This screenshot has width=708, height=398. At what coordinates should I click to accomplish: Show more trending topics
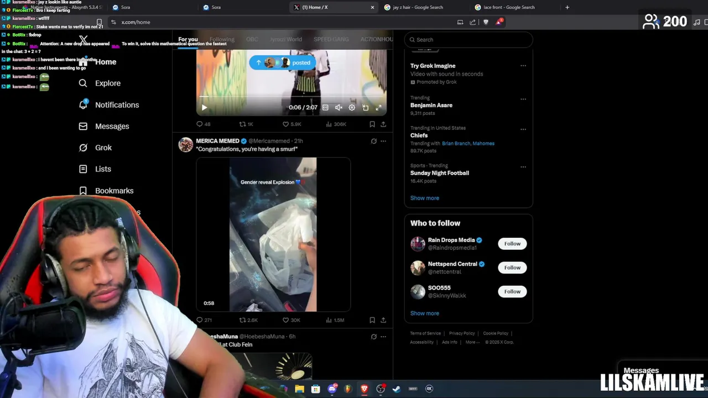[x=424, y=198]
